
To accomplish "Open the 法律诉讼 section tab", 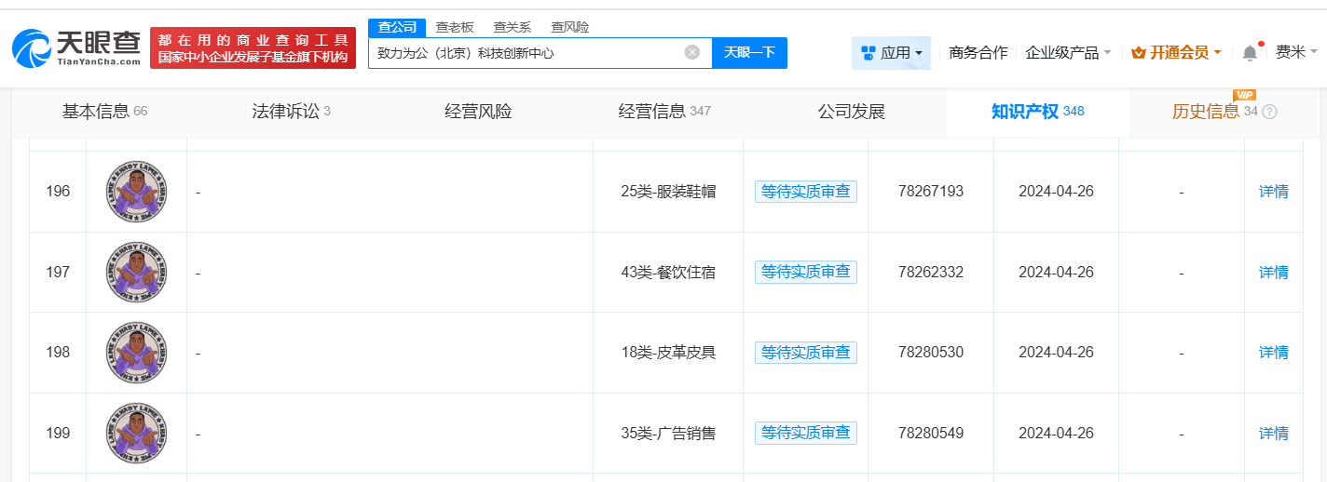I will pos(291,112).
